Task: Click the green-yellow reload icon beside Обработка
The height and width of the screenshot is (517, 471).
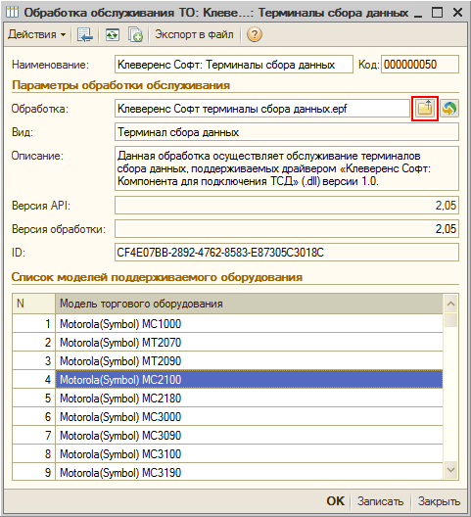Action: point(449,109)
